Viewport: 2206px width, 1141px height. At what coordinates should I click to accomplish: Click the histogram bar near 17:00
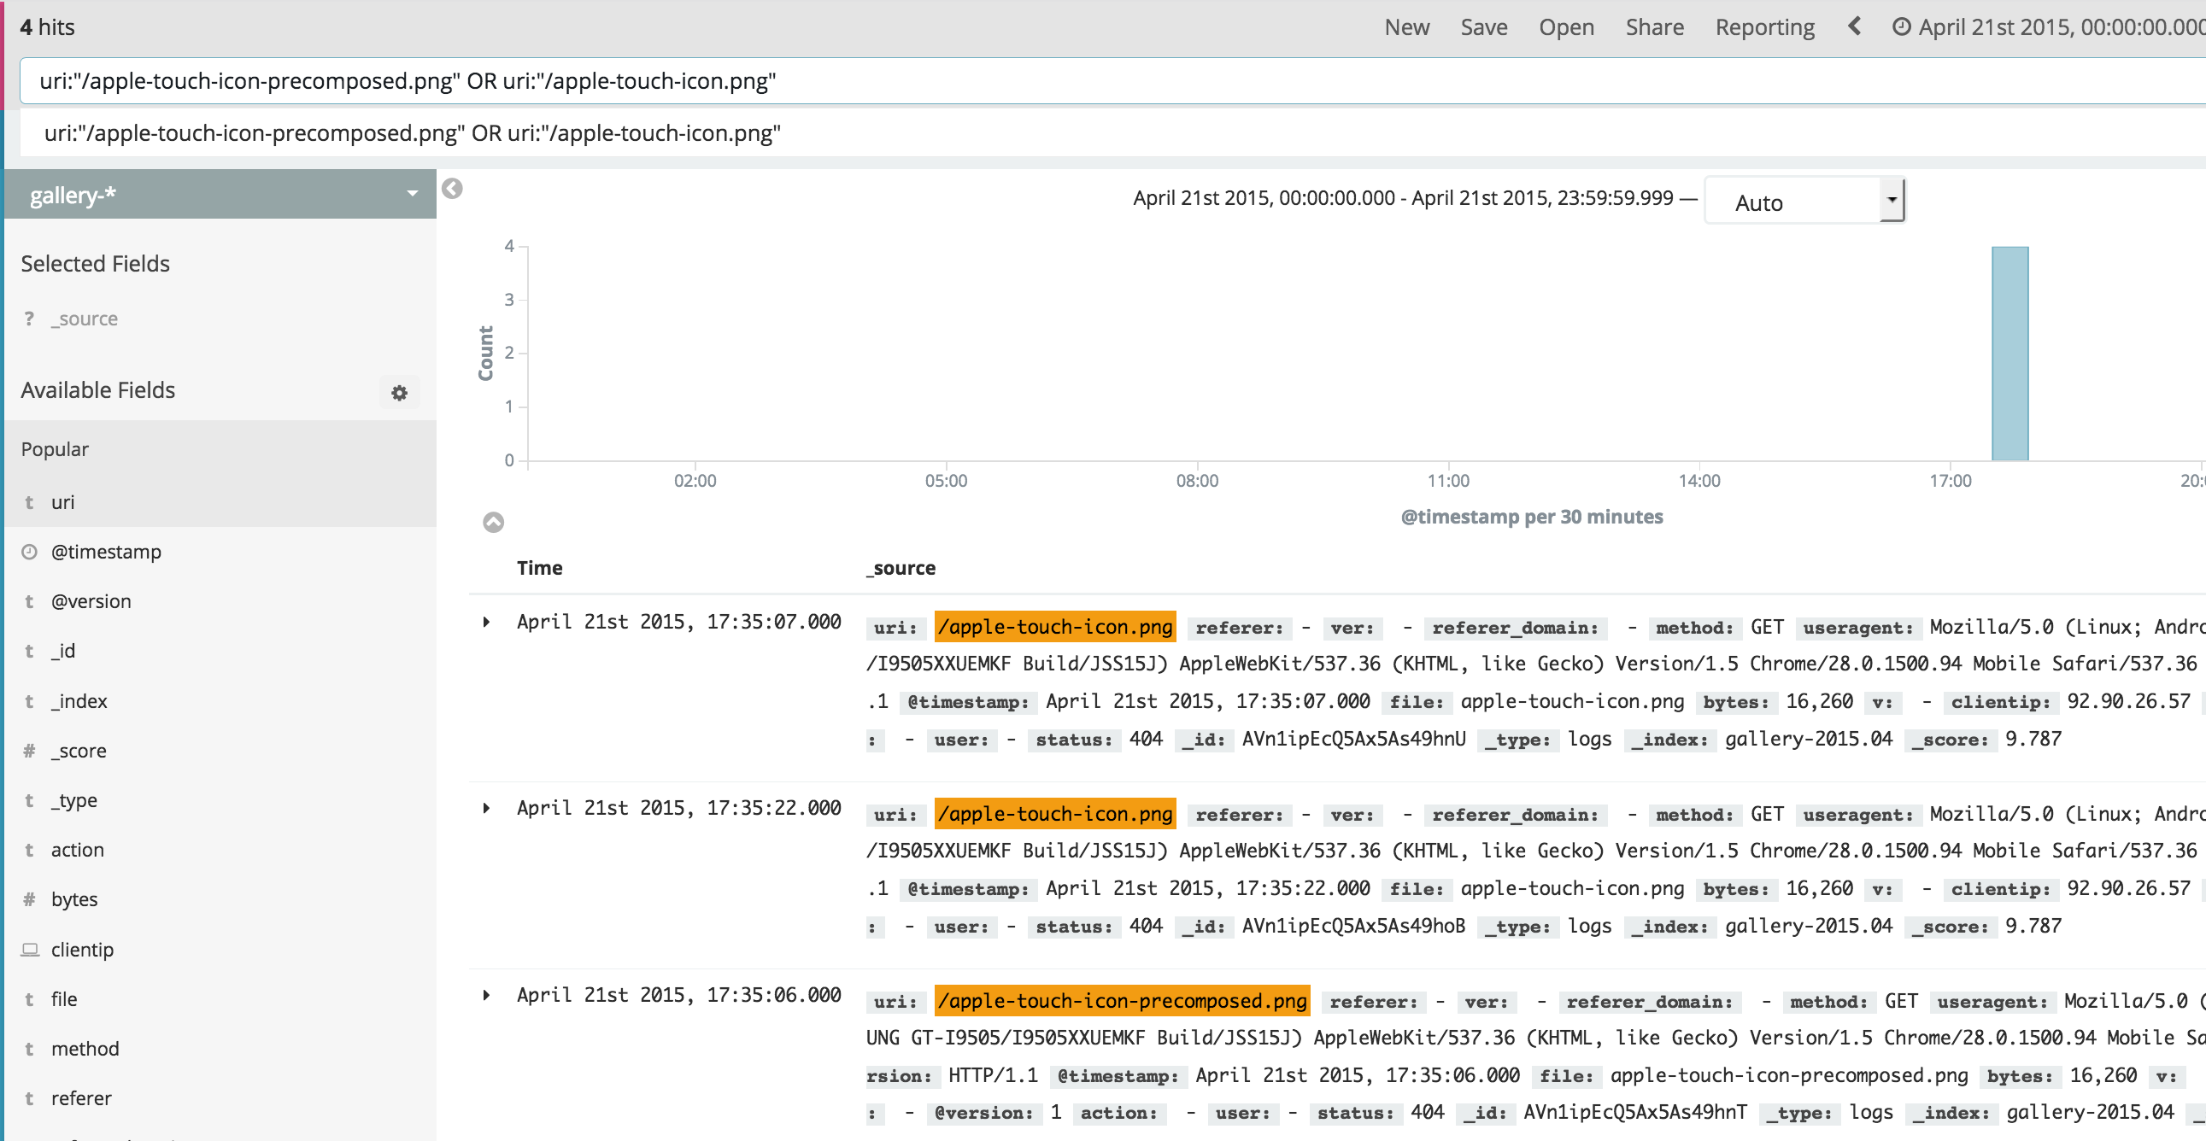point(2009,351)
